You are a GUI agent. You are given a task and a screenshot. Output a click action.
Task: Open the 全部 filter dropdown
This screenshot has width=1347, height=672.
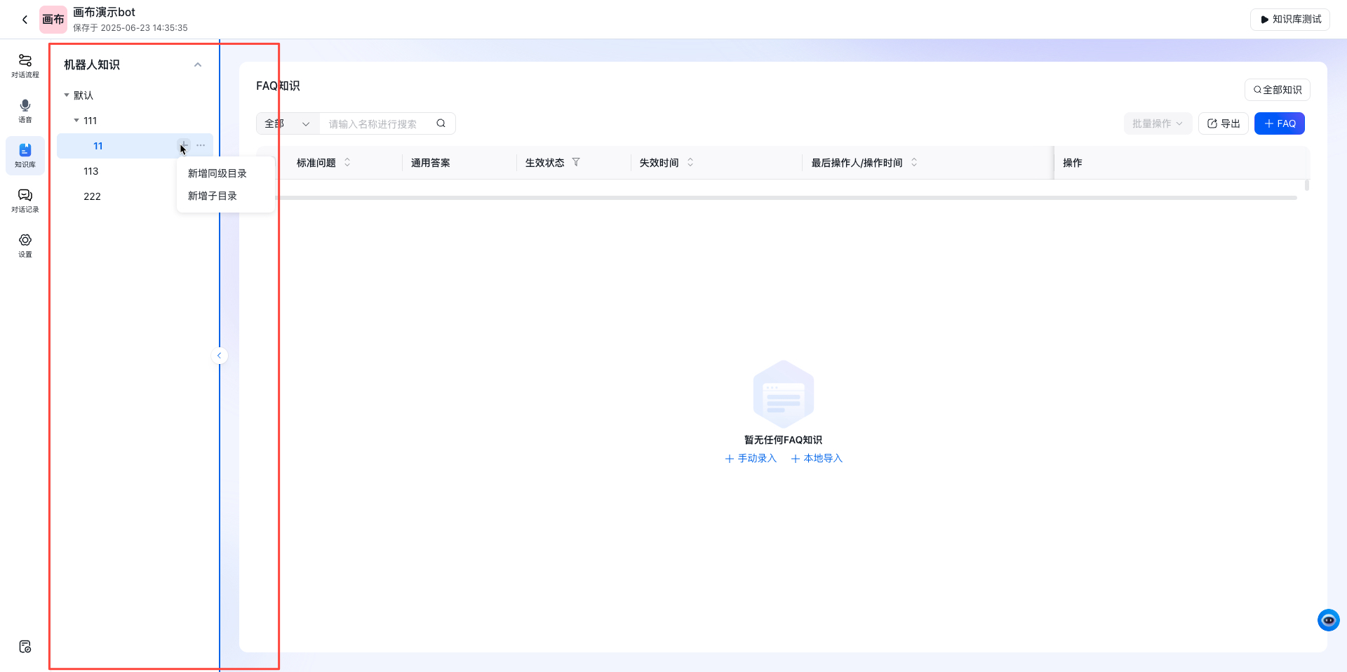(x=287, y=123)
